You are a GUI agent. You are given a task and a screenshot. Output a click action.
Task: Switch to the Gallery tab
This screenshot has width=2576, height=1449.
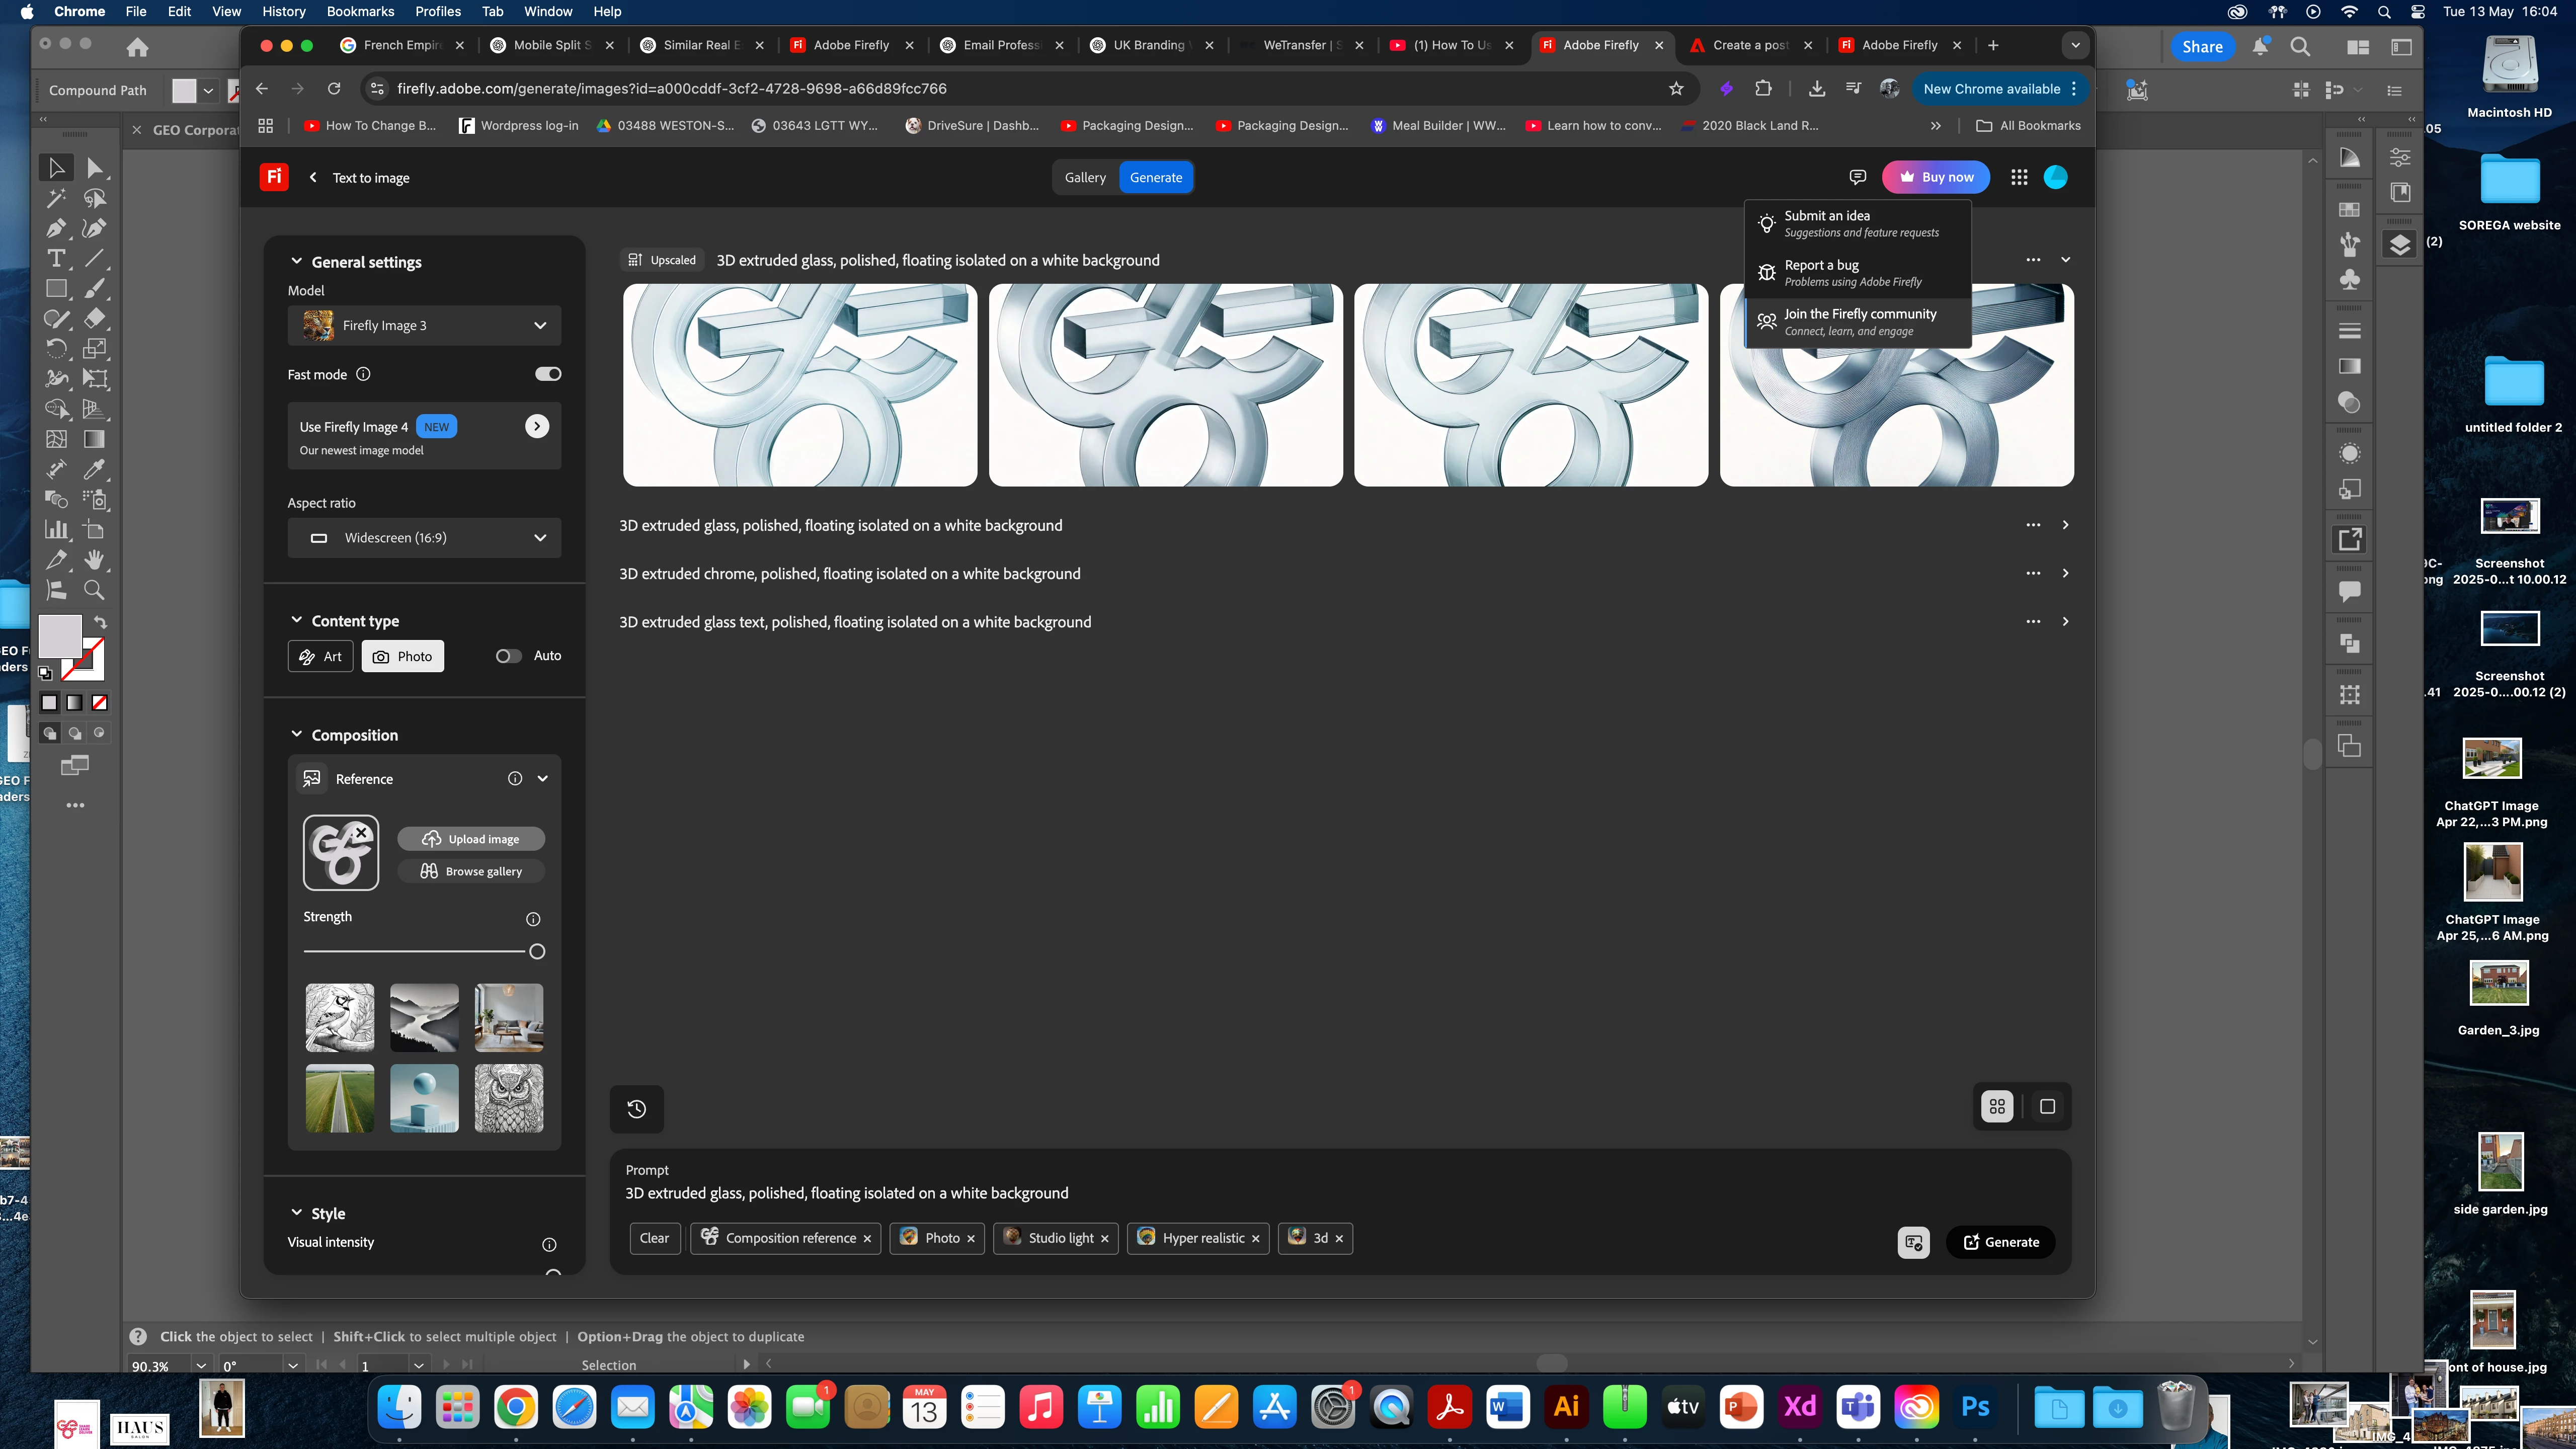click(x=1085, y=177)
